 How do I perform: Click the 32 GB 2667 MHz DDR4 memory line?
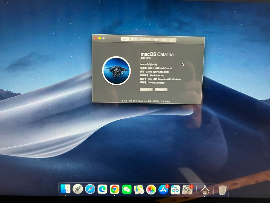click(155, 72)
